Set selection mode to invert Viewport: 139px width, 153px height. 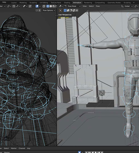coord(74,11)
